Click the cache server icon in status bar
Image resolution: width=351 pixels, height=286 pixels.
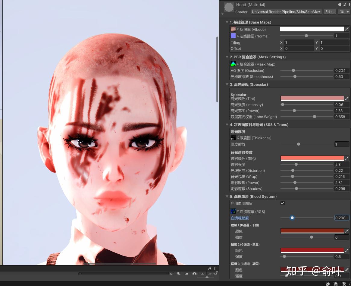[336, 284]
